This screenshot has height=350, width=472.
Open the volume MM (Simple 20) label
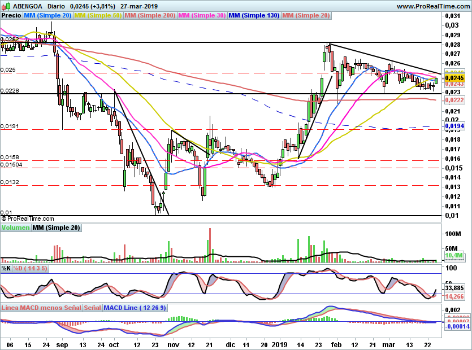pyautogui.click(x=57, y=228)
